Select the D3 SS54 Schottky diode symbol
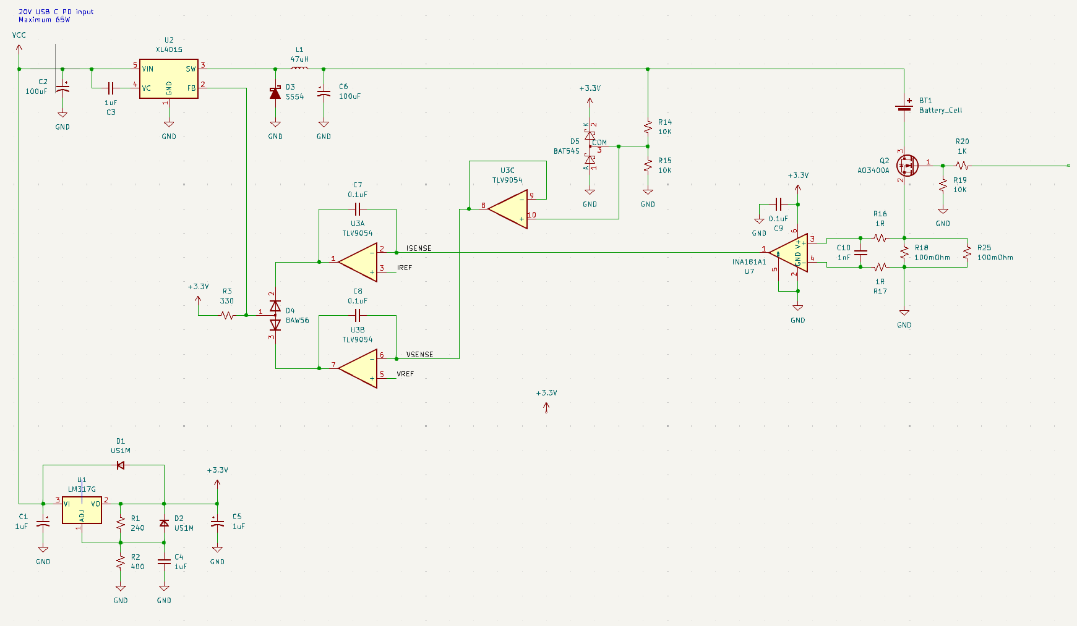 point(275,93)
